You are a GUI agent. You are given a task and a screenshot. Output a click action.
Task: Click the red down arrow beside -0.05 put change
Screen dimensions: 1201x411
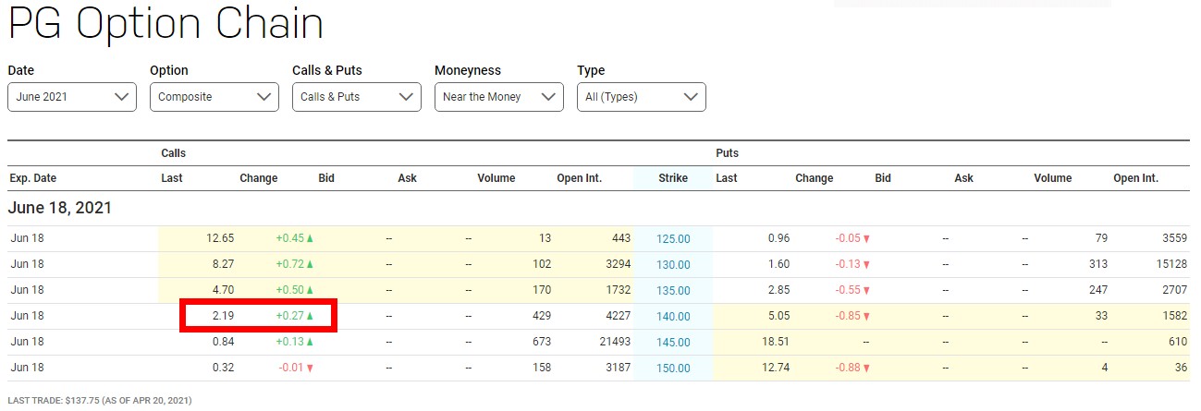click(x=866, y=238)
